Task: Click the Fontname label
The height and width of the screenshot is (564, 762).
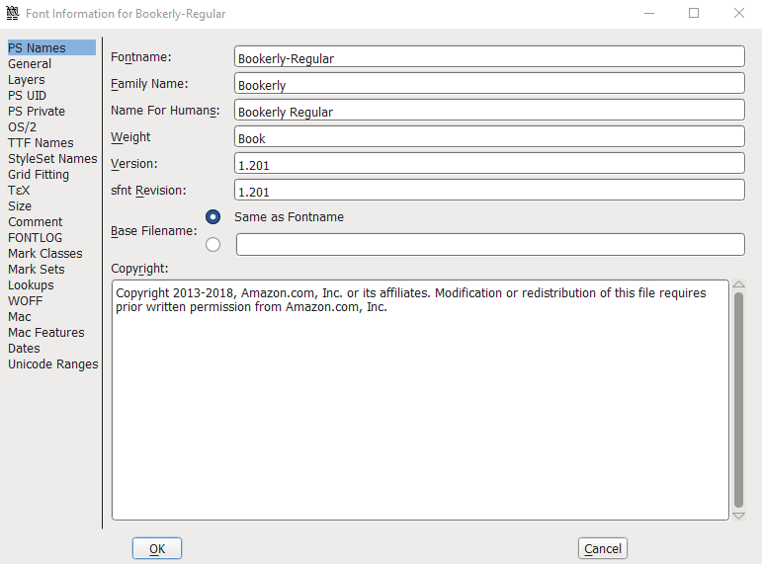Action: pos(141,57)
